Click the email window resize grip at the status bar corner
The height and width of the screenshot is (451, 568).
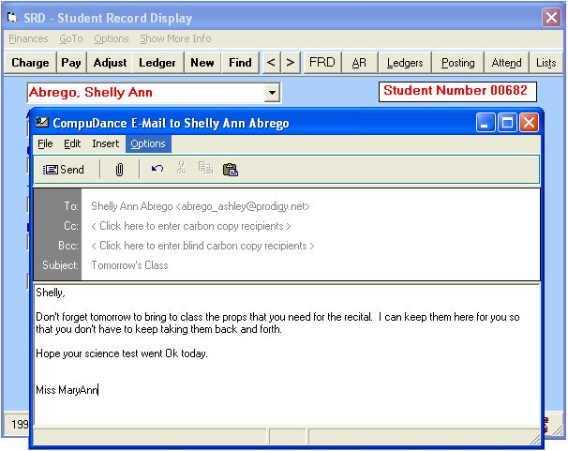[534, 439]
